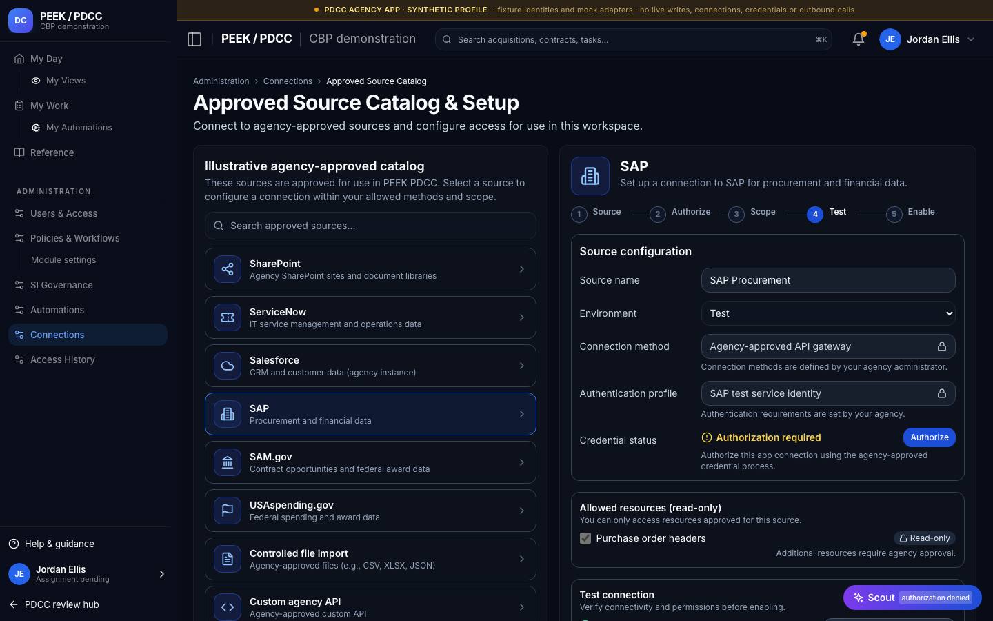Viewport: 993px width, 621px height.
Task: Click the Custom agency API code icon
Action: point(228,607)
